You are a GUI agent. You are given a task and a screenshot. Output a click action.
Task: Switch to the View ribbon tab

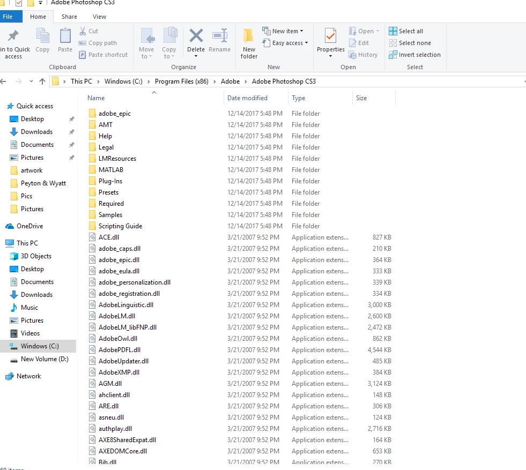(x=99, y=17)
